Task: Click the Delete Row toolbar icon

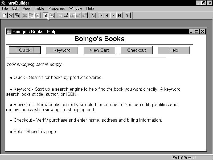Action: point(72,15)
